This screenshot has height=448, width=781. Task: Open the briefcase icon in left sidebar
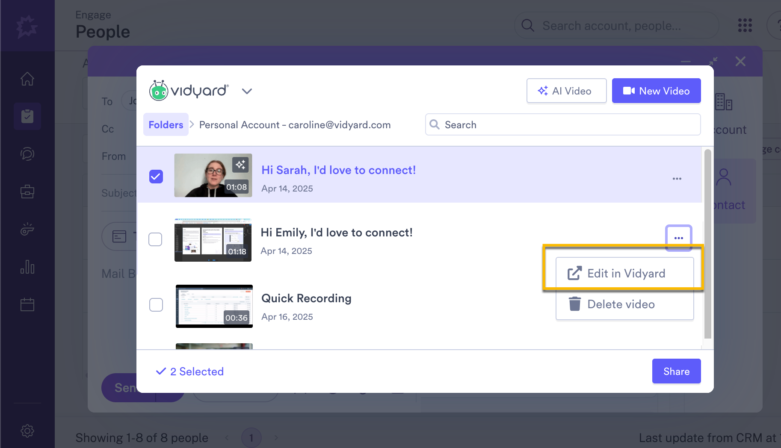(27, 192)
